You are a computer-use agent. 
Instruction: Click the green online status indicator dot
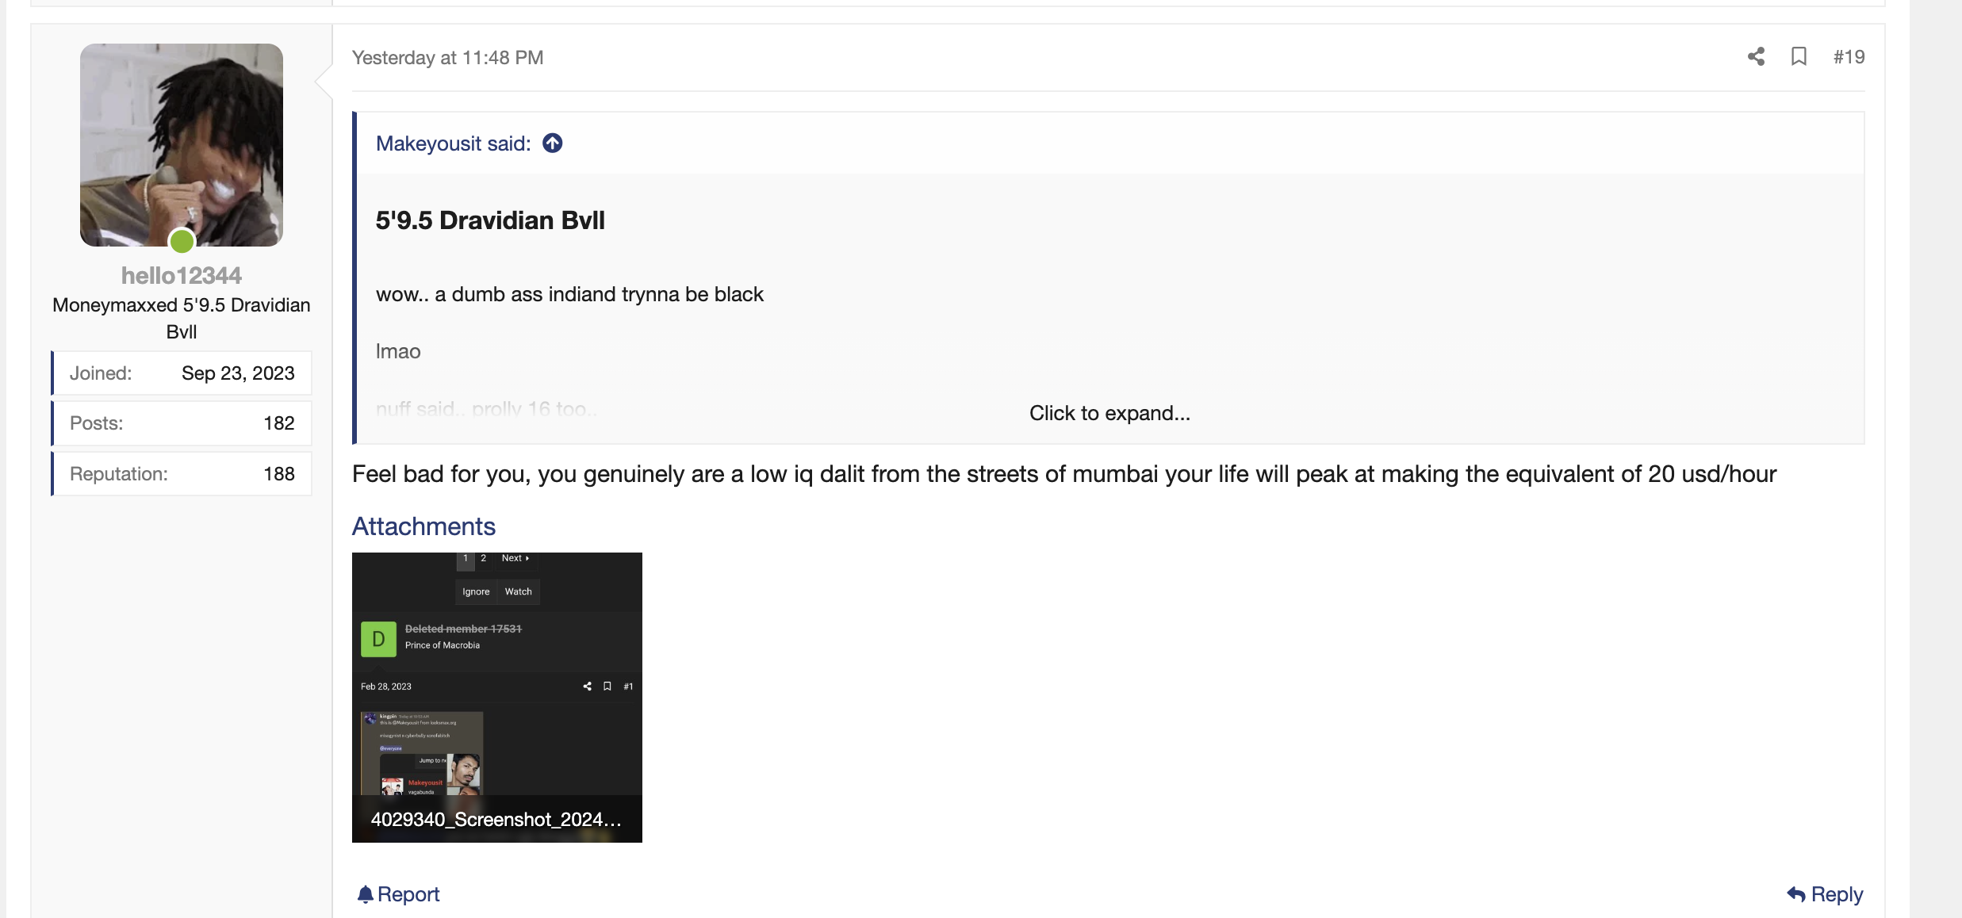tap(182, 241)
